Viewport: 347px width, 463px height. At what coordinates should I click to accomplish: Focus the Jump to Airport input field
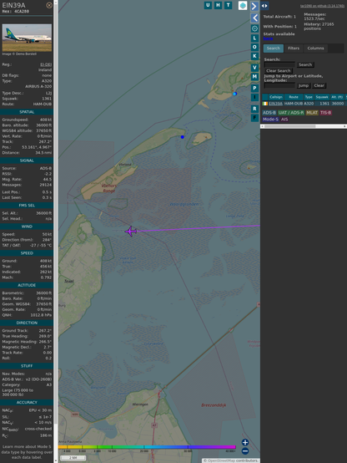[x=279, y=85]
